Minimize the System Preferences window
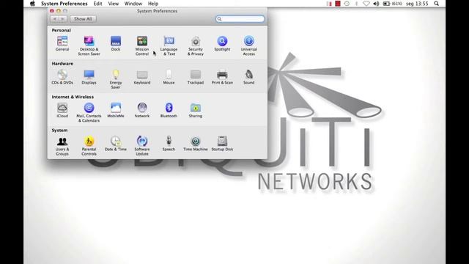Image resolution: width=469 pixels, height=264 pixels. [59, 11]
